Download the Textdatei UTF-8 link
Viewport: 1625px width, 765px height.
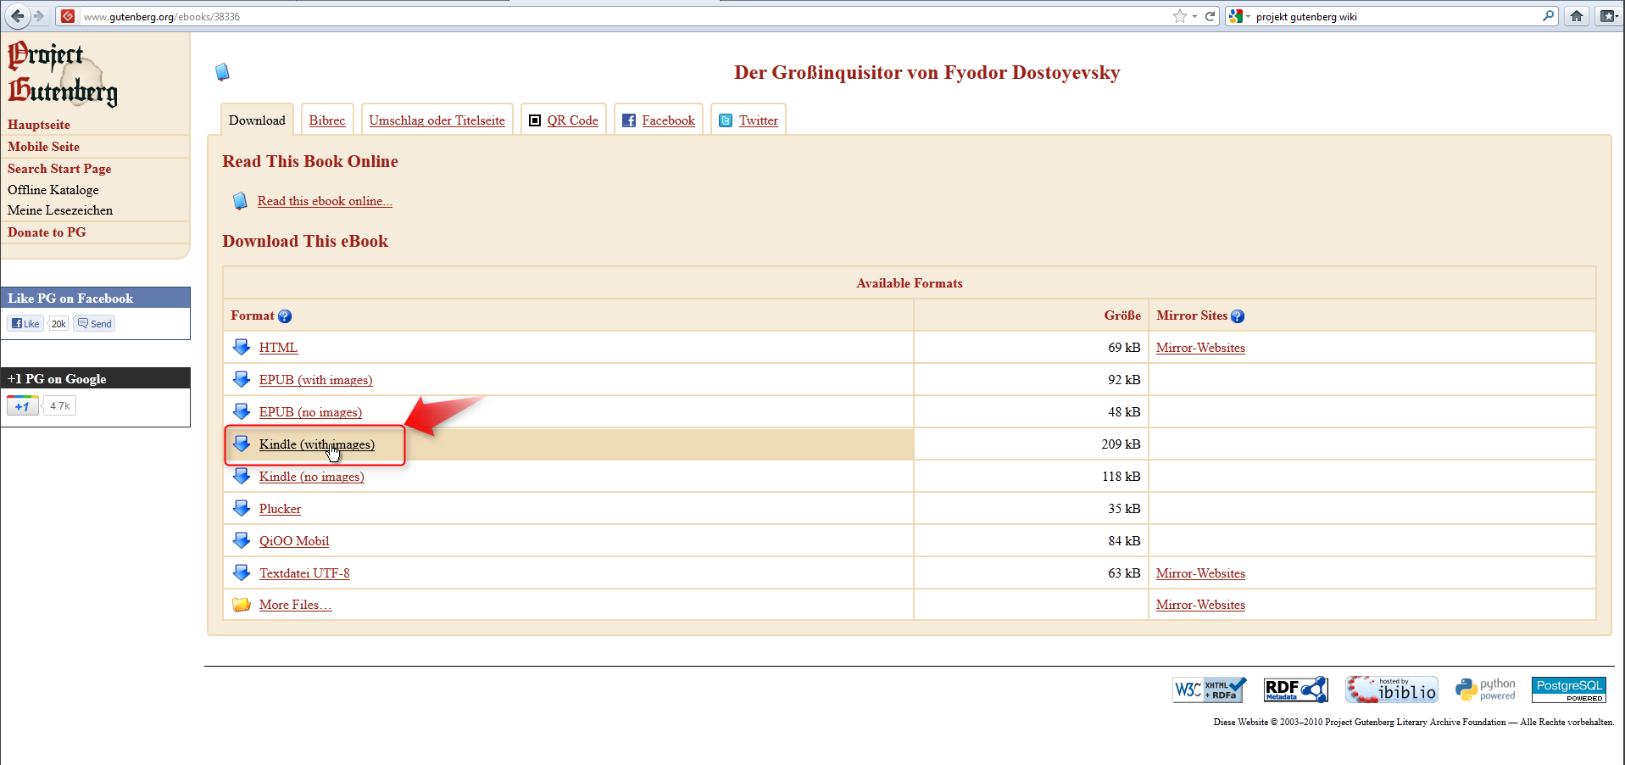[304, 573]
